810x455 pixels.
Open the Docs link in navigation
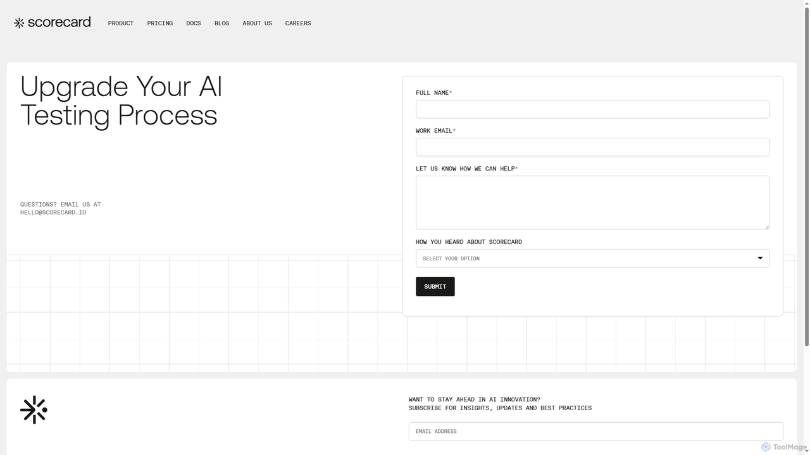[x=194, y=23]
